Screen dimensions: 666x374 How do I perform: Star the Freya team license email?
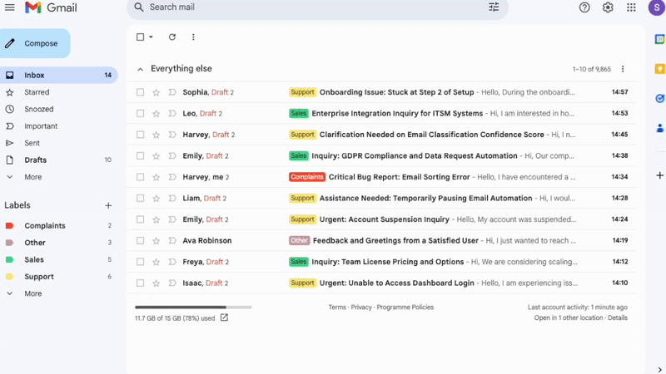[157, 262]
